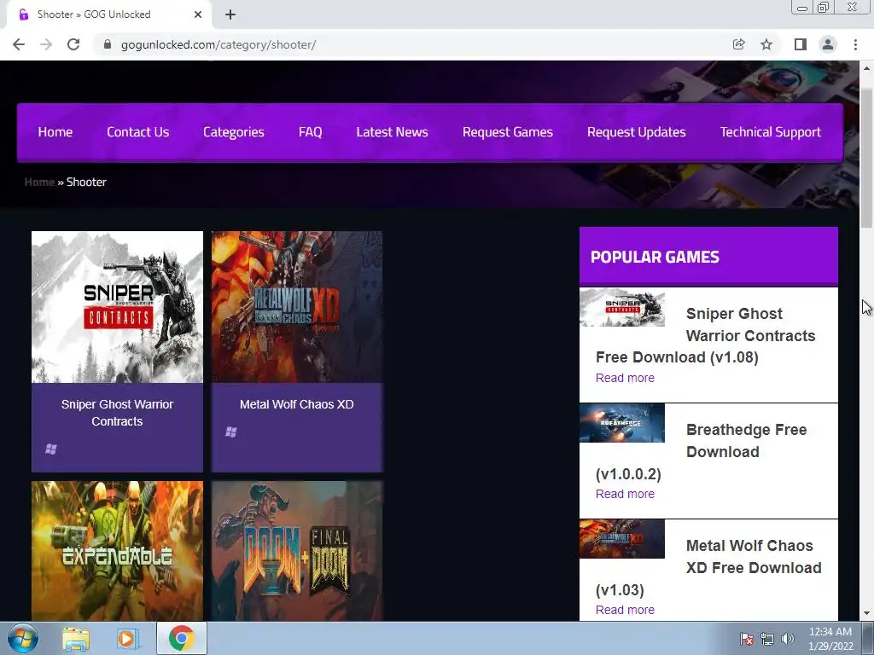Open the network tray icon
This screenshot has height=655, width=874.
767,639
